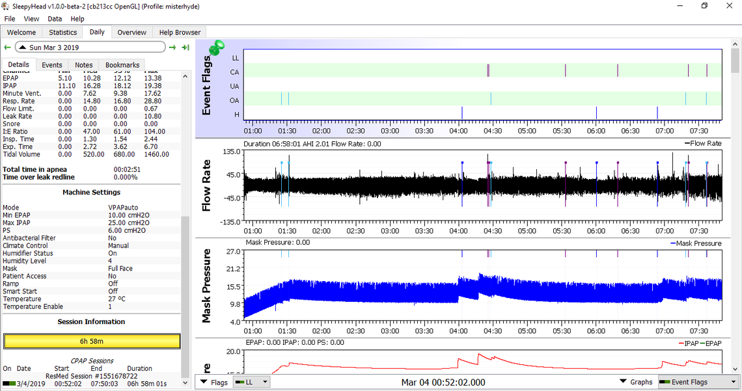Go to next day with green right arrow
The image size is (742, 391).
coord(172,47)
